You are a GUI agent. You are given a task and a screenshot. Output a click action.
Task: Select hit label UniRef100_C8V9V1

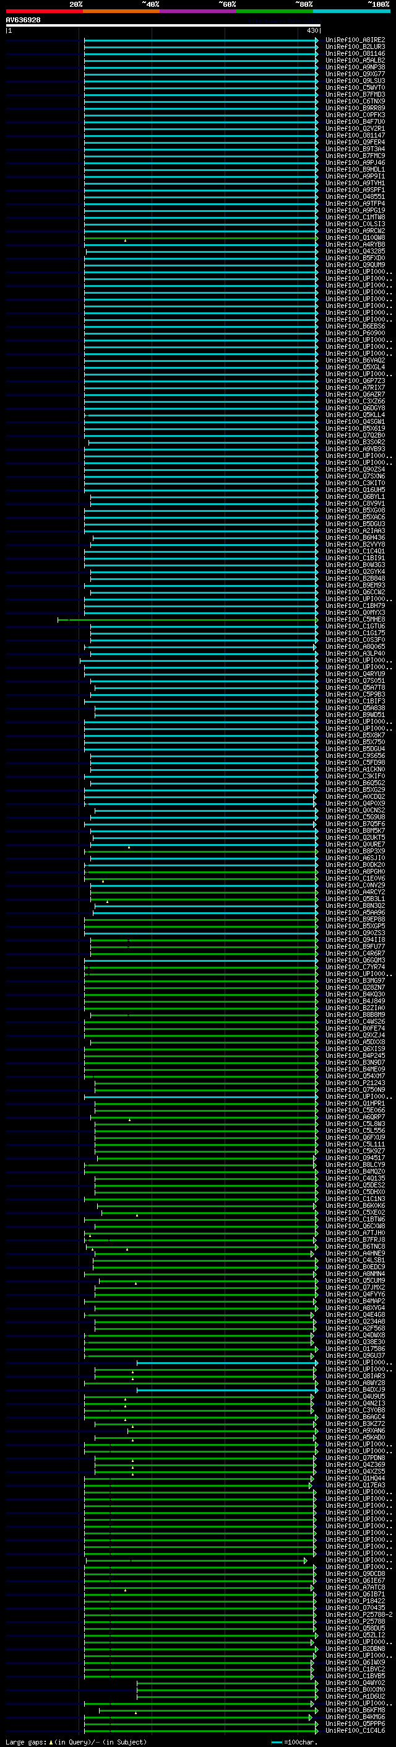click(x=355, y=503)
